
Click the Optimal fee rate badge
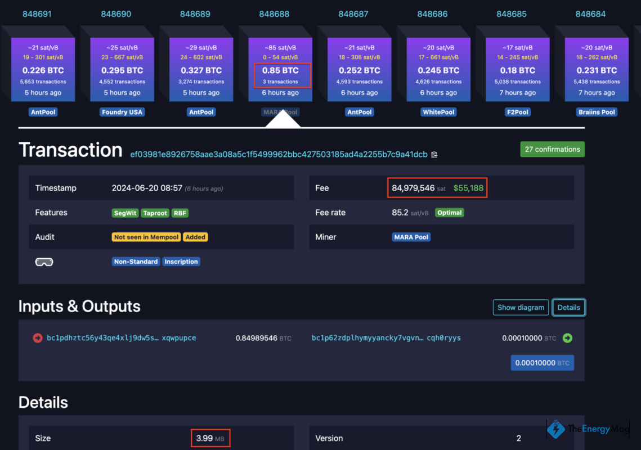(x=449, y=213)
